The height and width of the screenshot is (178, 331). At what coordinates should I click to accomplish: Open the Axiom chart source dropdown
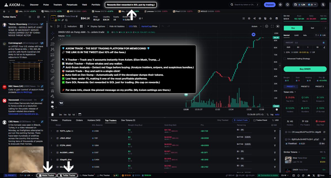256,26
